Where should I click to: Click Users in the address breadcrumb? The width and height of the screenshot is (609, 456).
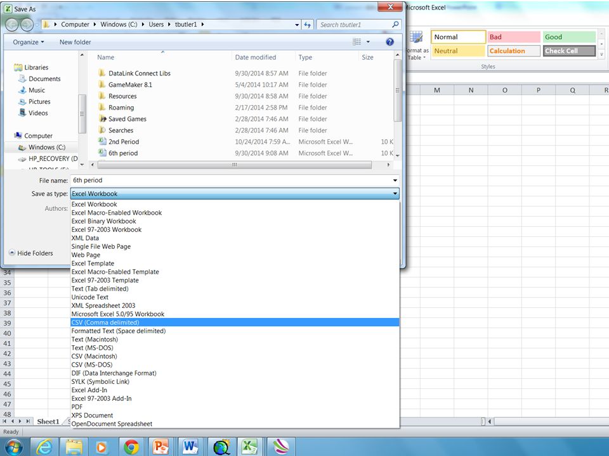click(156, 25)
